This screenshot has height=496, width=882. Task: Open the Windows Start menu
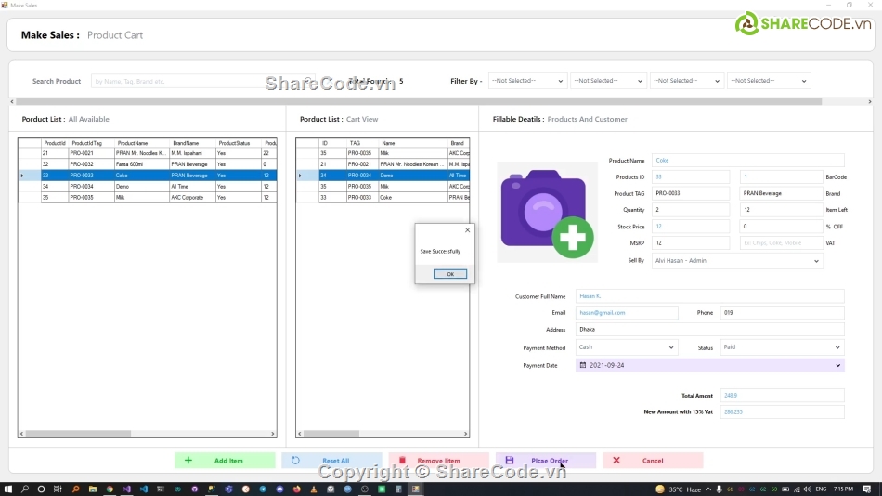coord(8,489)
